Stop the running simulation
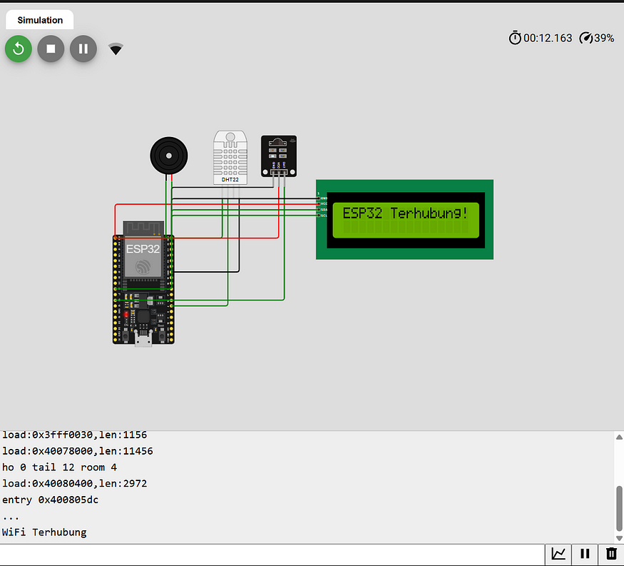The width and height of the screenshot is (624, 566). click(x=51, y=49)
